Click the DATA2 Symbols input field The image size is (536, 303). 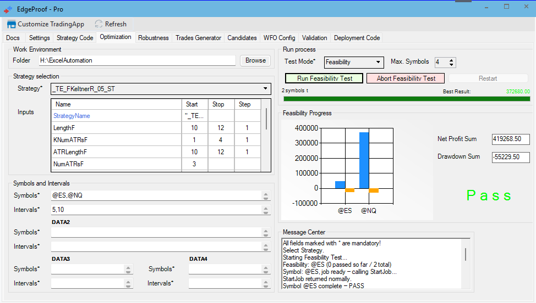[x=156, y=232]
